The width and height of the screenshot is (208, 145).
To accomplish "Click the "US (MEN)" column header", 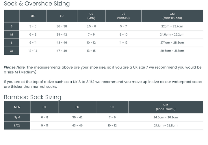I will click(x=91, y=16).
